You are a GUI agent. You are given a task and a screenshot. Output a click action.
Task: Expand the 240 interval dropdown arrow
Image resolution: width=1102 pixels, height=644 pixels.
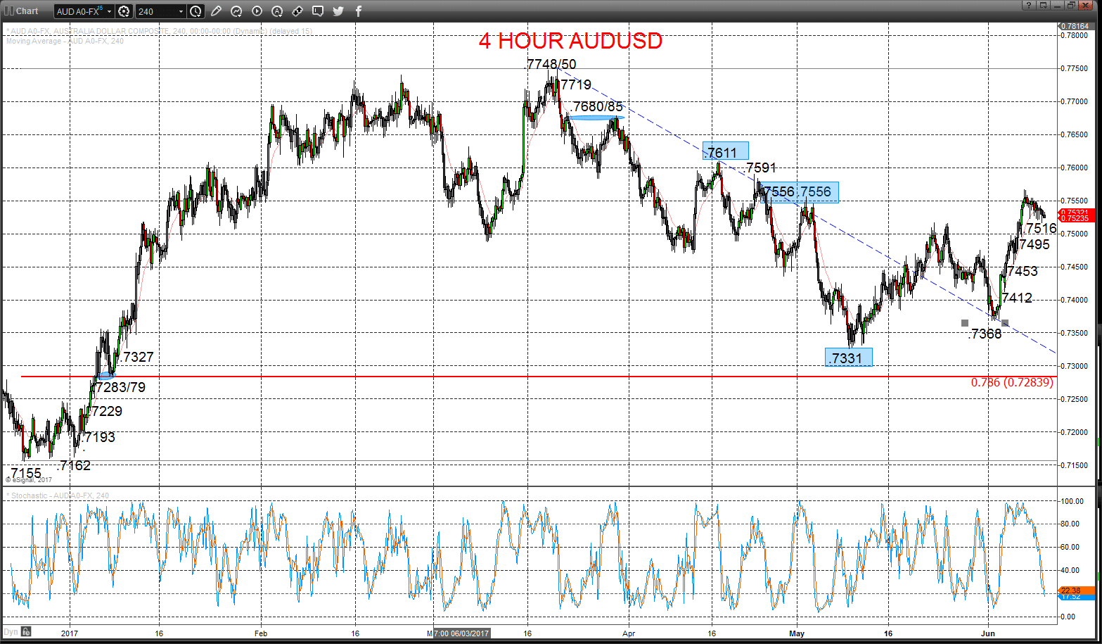tap(181, 12)
